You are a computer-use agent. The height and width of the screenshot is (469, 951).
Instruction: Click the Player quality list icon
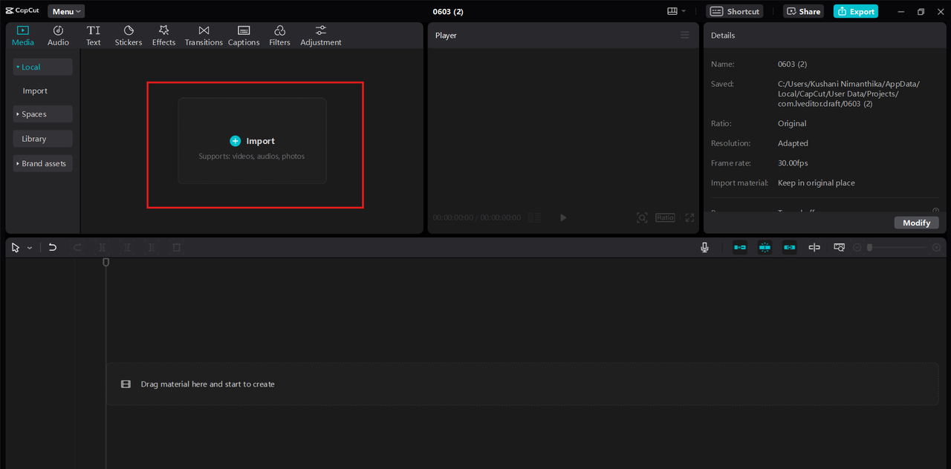tap(534, 217)
